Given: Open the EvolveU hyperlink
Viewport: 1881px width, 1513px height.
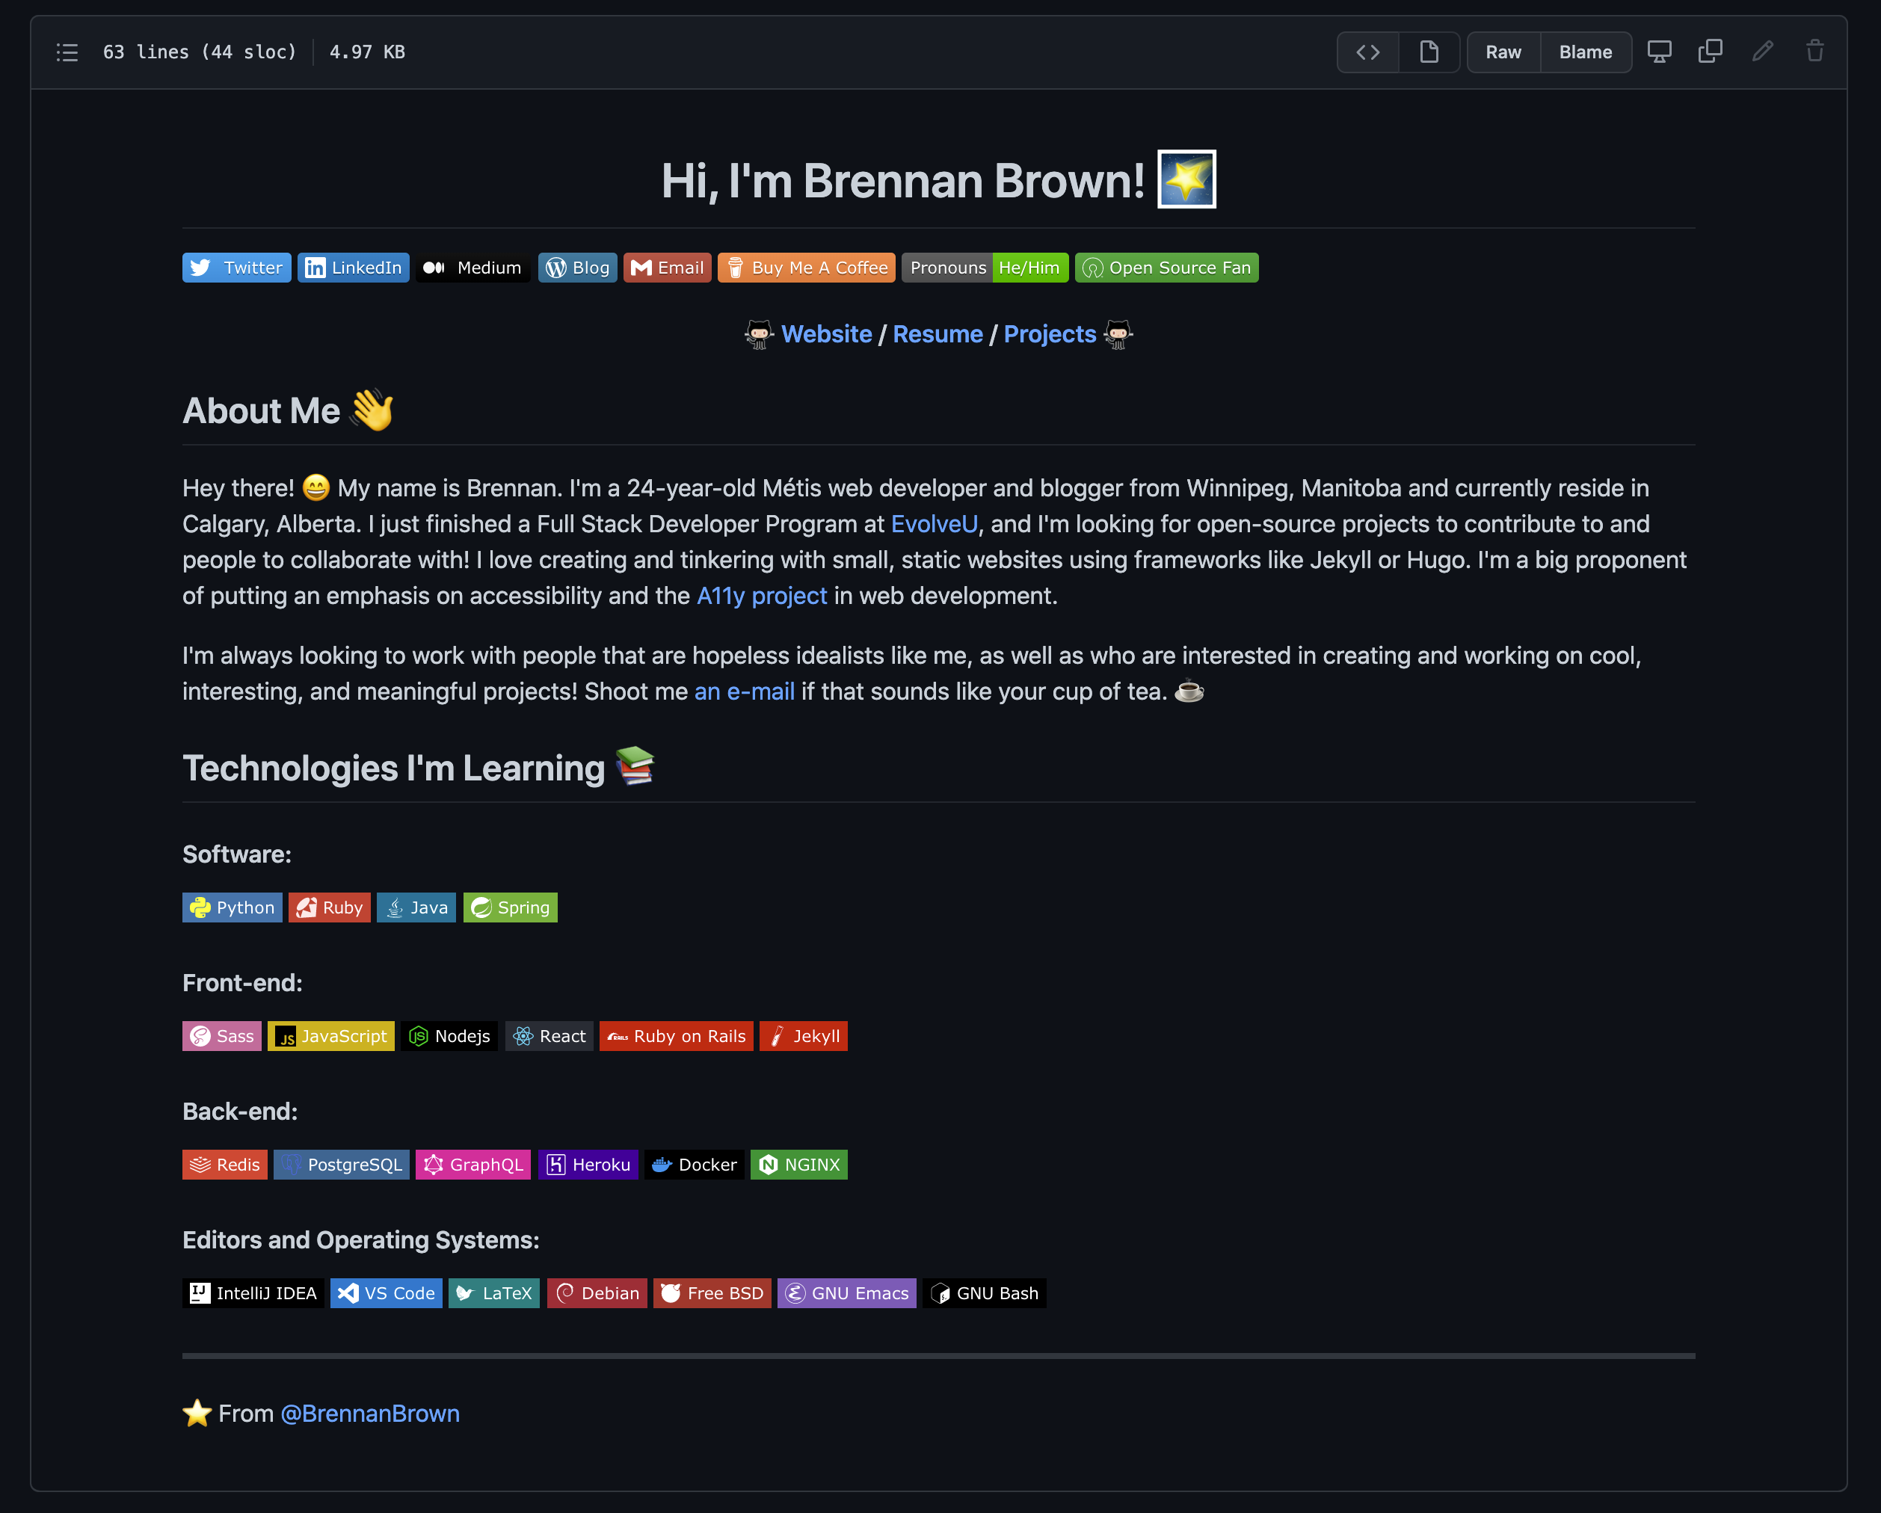Looking at the screenshot, I should coord(935,523).
